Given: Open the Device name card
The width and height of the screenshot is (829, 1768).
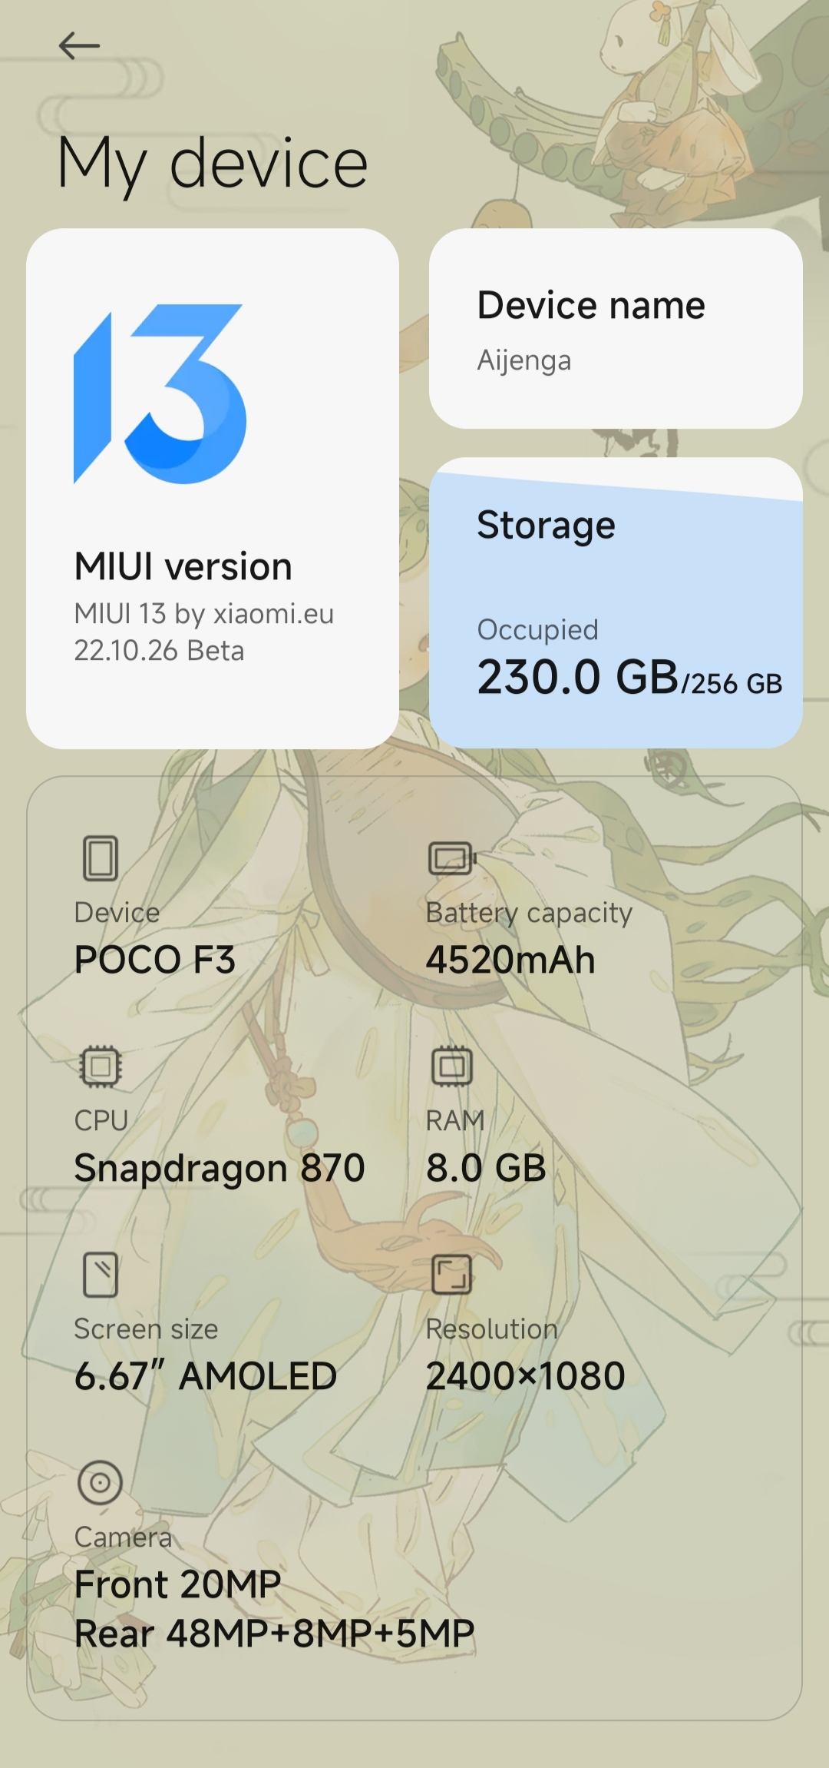Looking at the screenshot, I should click(616, 329).
